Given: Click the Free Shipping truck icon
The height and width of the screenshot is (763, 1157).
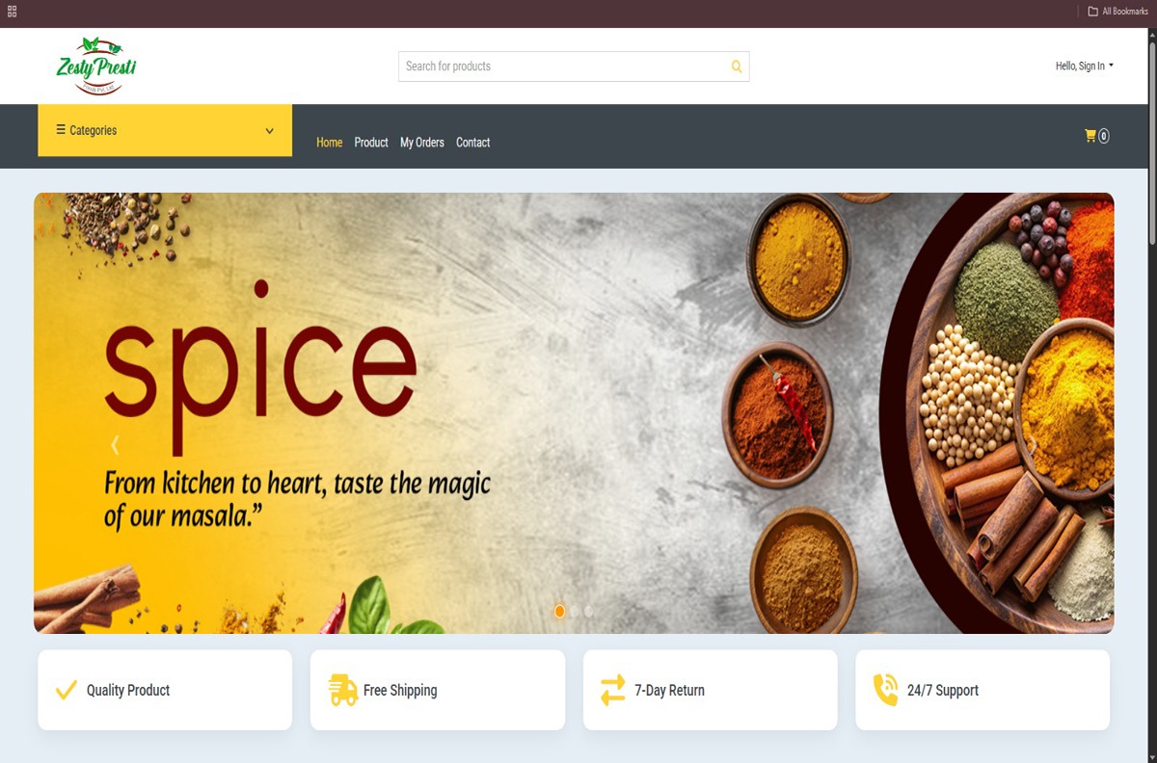Looking at the screenshot, I should pyautogui.click(x=342, y=690).
